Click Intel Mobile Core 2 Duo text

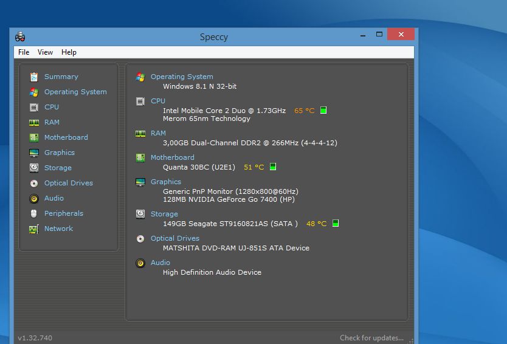224,111
